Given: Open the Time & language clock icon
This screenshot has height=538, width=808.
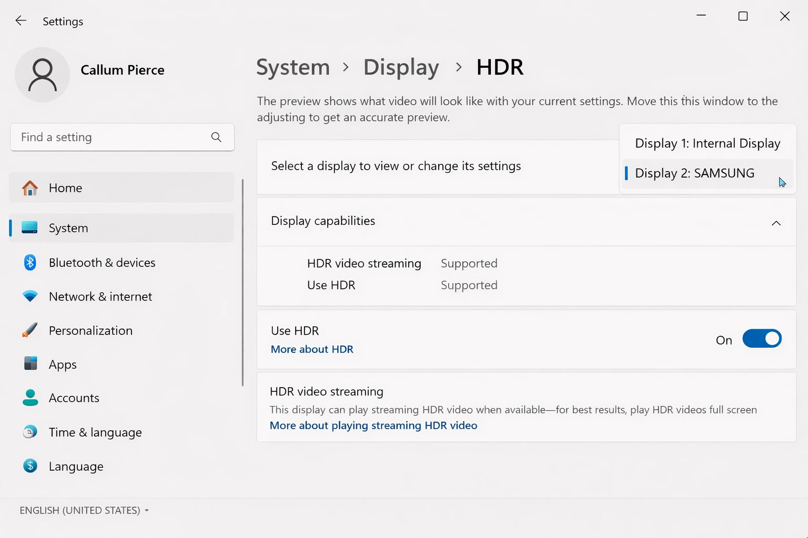Looking at the screenshot, I should coord(30,432).
